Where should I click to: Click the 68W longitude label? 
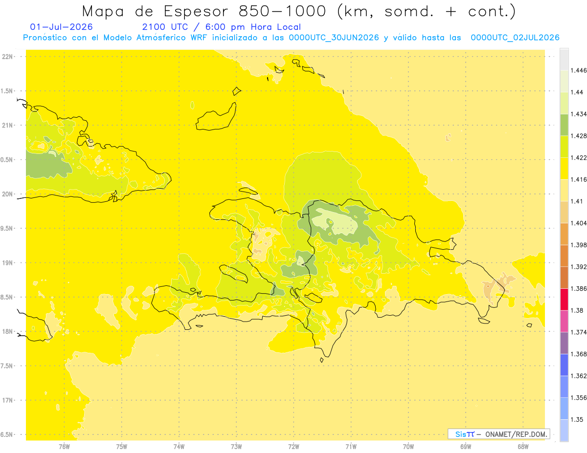coord(523,446)
